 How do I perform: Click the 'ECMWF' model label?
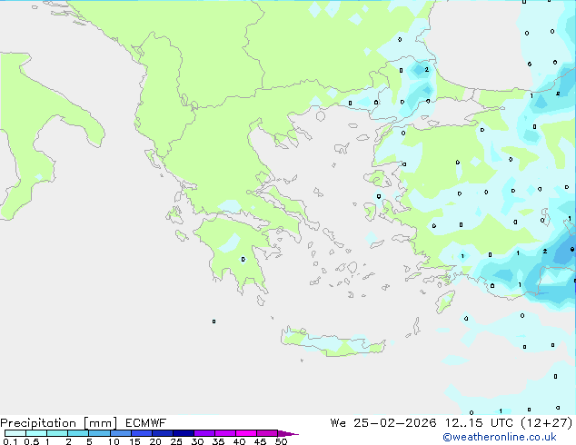(146, 423)
